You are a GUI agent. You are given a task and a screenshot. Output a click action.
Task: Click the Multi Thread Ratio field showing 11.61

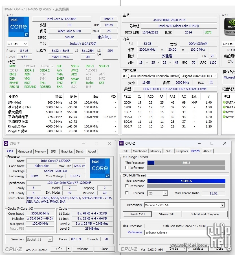214,193
